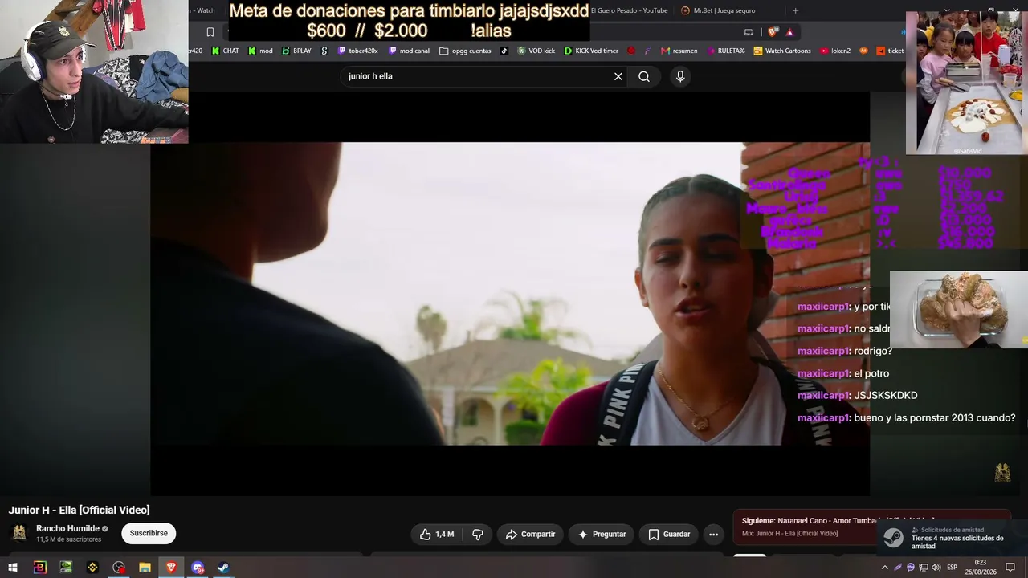Open the Rancho Humilde channel avatar
Screen dimensions: 1028x578
coord(20,533)
